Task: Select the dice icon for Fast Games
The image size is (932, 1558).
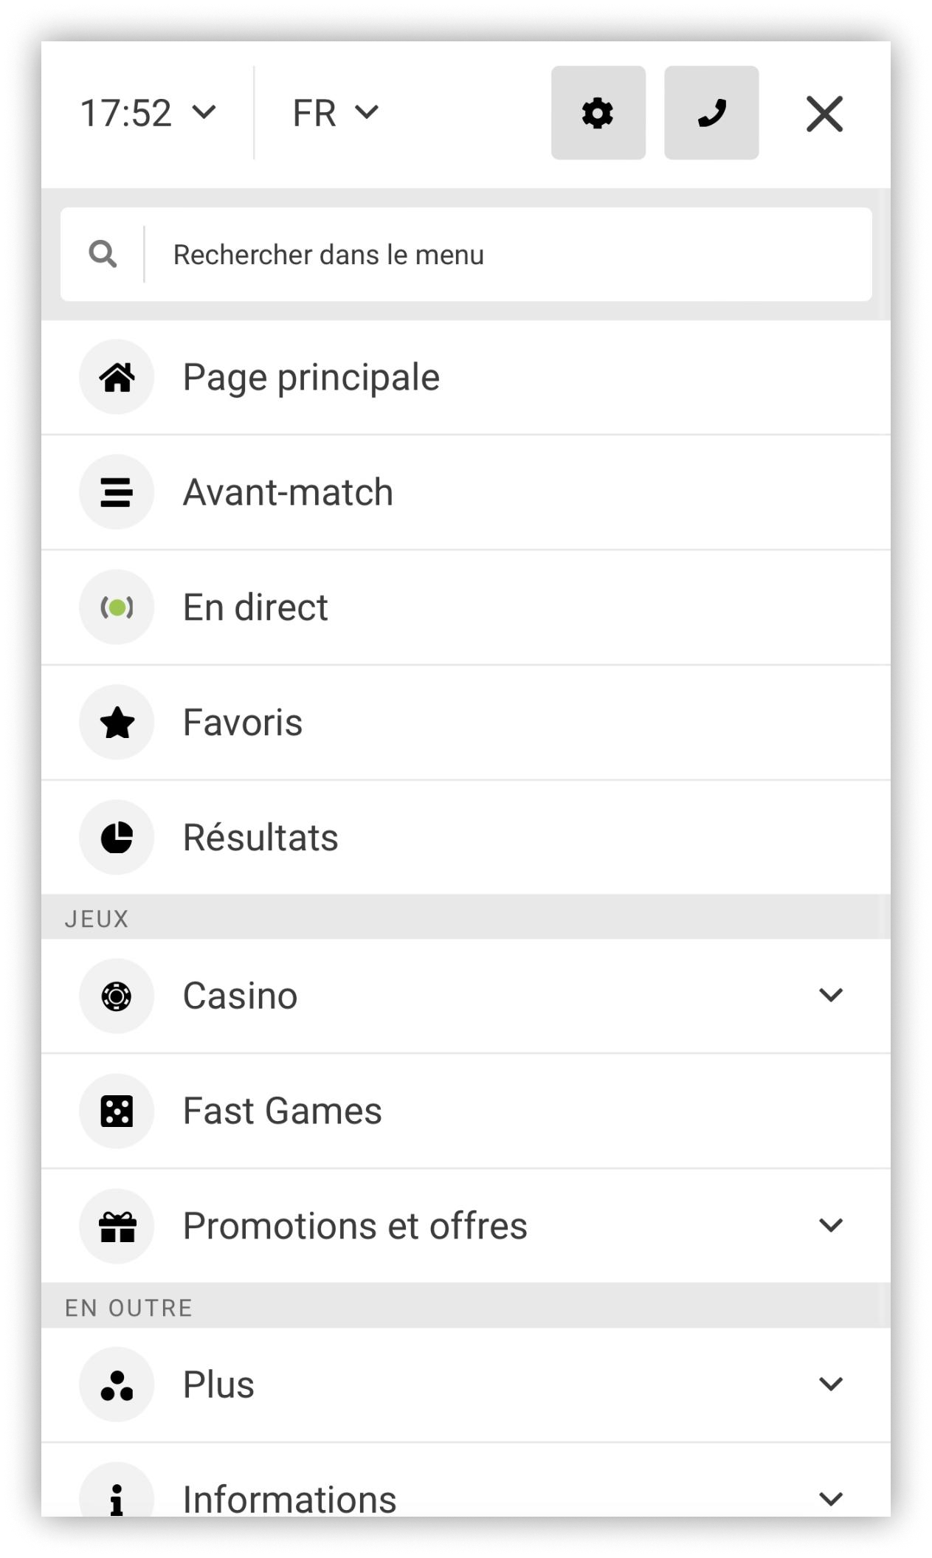Action: (x=117, y=1110)
